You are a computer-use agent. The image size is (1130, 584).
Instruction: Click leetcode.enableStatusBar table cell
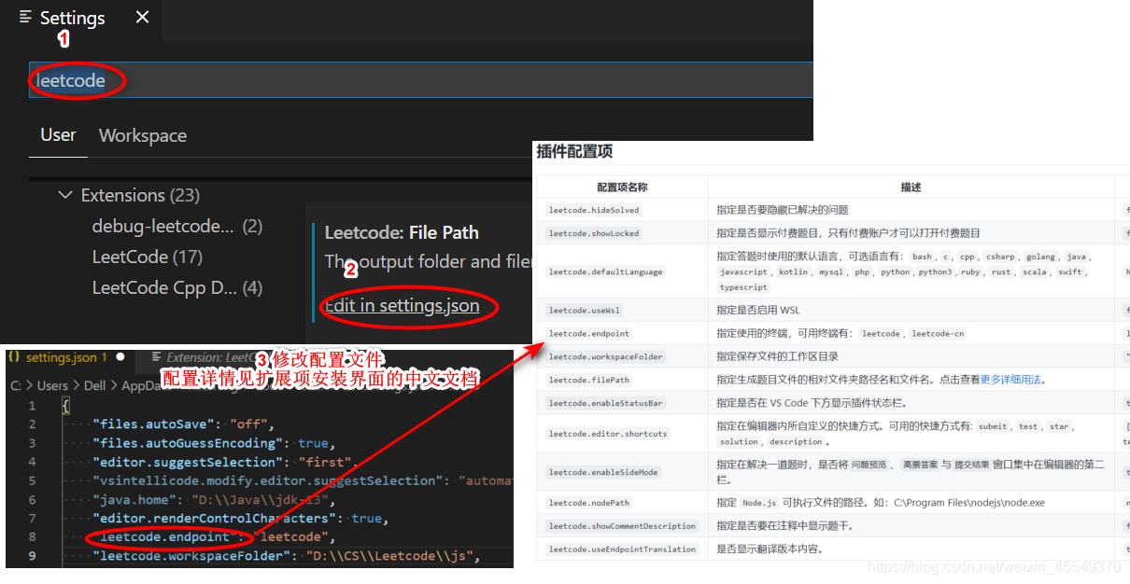coord(606,403)
